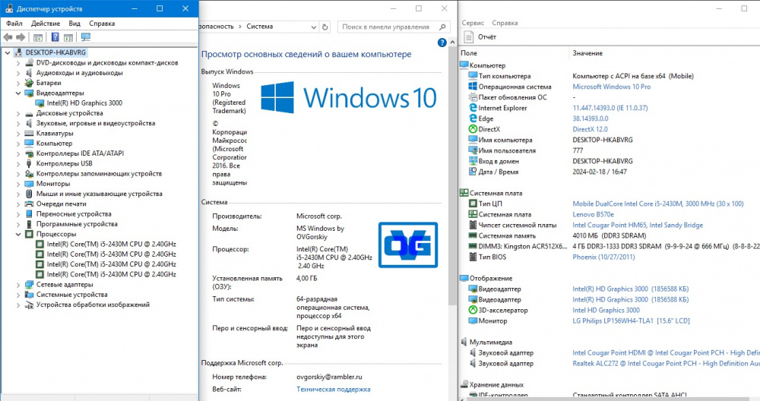
Task: Click the 3D-акселератор icon in AIDA report
Action: (x=473, y=311)
